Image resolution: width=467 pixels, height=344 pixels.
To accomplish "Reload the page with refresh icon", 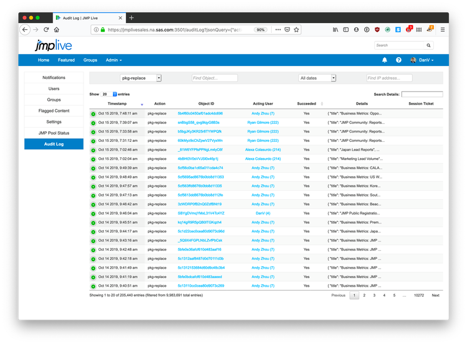I will coord(46,30).
